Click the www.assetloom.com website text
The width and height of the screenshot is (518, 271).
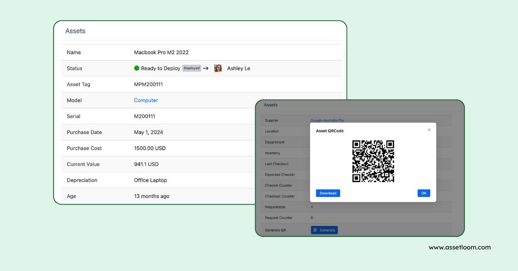(460, 247)
